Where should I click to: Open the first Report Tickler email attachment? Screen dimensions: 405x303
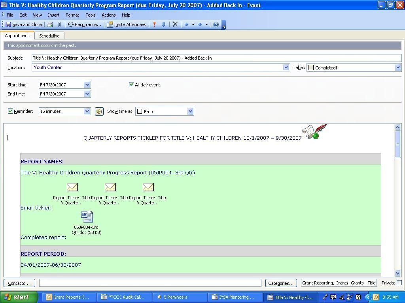(72, 187)
